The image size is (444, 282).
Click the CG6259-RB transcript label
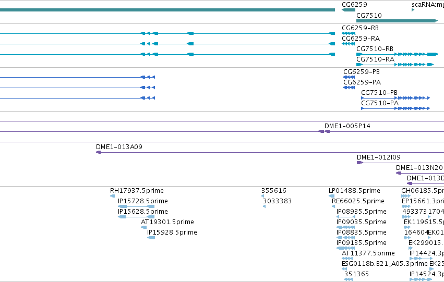pyautogui.click(x=360, y=28)
